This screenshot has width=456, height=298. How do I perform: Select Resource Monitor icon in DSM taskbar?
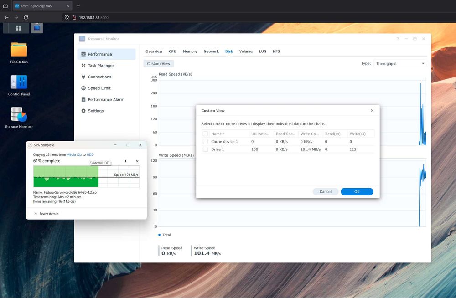[x=37, y=28]
